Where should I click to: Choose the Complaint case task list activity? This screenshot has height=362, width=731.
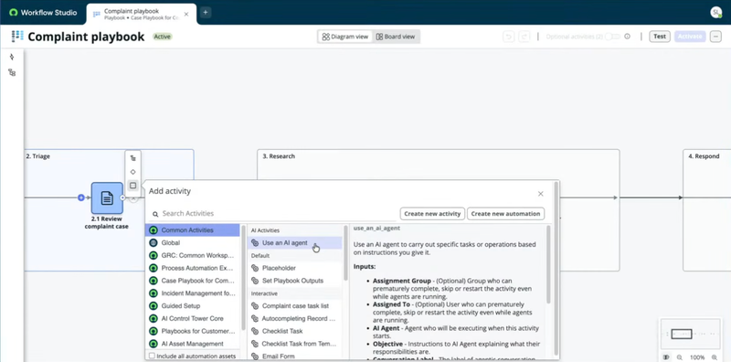(x=294, y=306)
